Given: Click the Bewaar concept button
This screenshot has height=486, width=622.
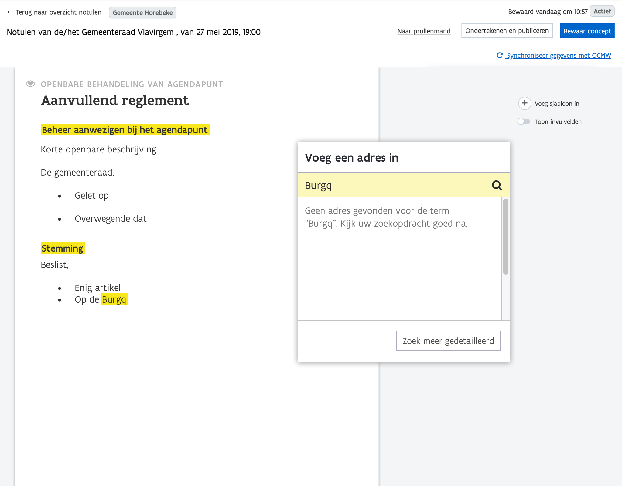Looking at the screenshot, I should (x=587, y=31).
